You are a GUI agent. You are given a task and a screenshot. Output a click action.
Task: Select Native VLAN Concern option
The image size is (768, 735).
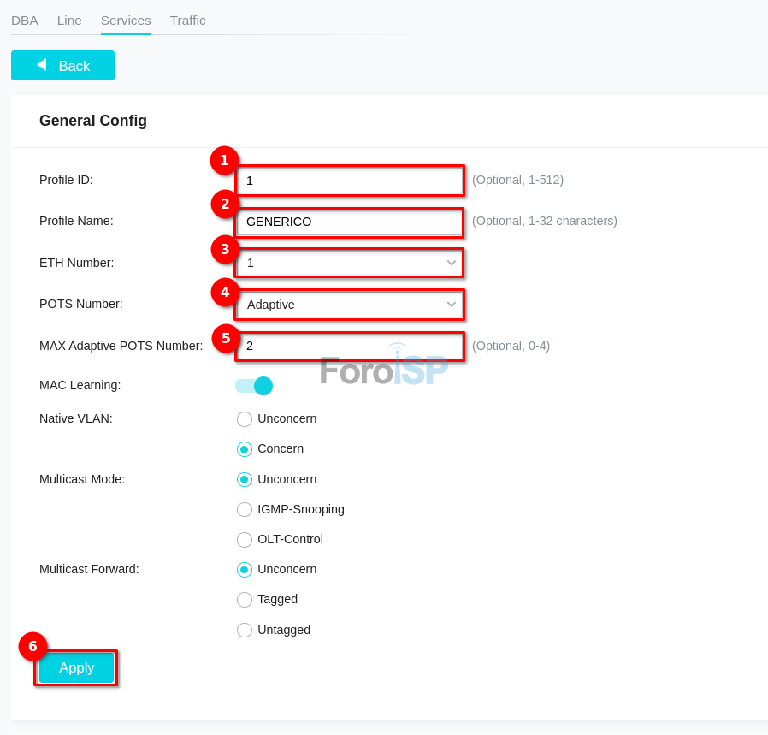[245, 449]
